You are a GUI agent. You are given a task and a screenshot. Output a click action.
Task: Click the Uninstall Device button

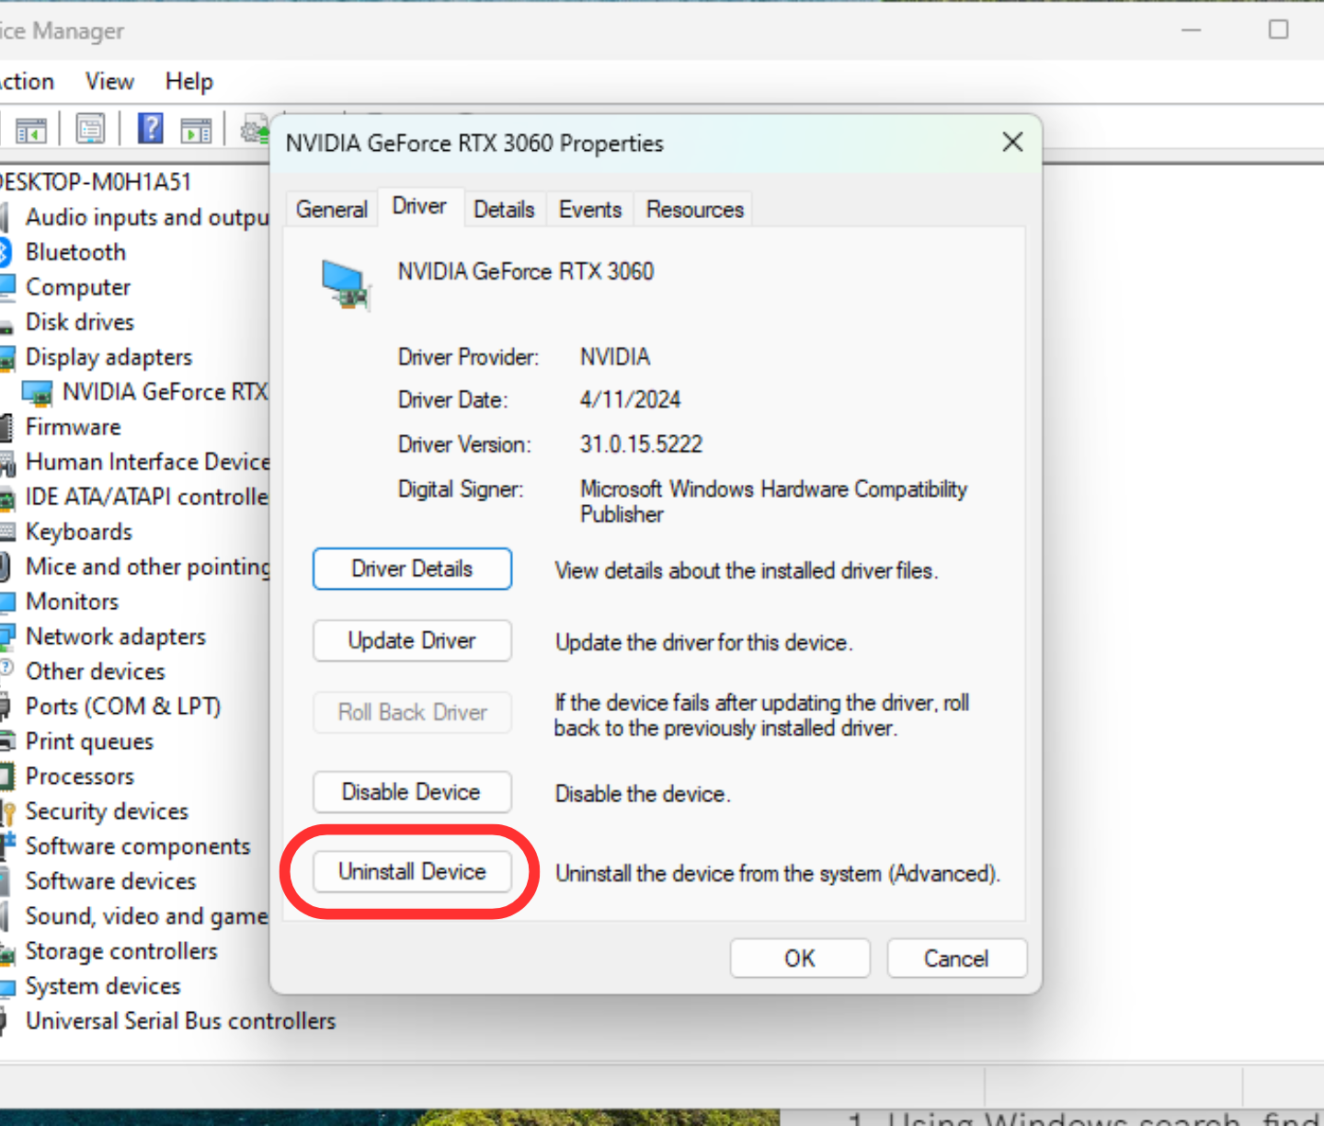click(x=412, y=871)
